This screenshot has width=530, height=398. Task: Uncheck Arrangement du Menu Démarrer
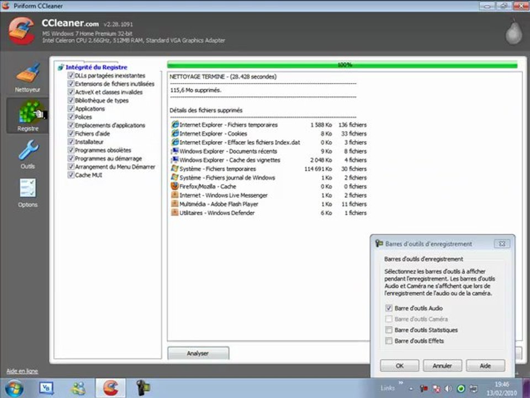[71, 166]
